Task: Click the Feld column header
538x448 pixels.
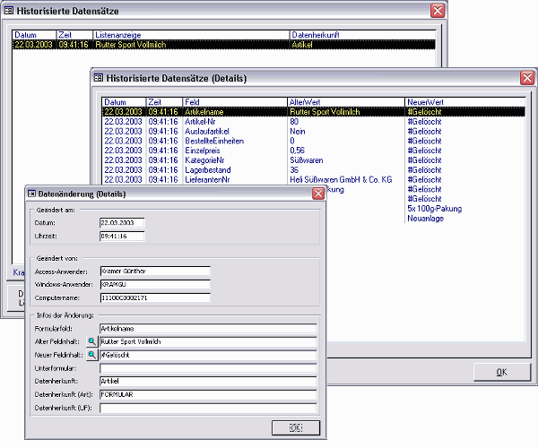Action: tap(234, 102)
